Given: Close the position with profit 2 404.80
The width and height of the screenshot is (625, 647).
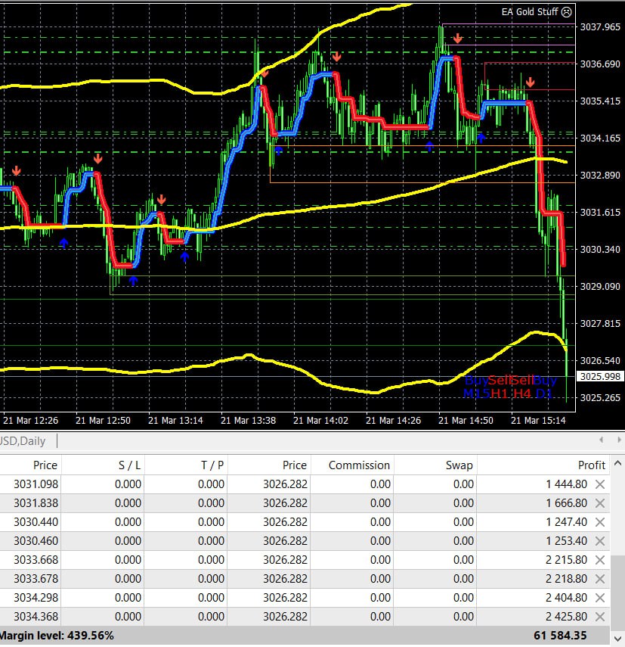Looking at the screenshot, I should click(x=600, y=598).
